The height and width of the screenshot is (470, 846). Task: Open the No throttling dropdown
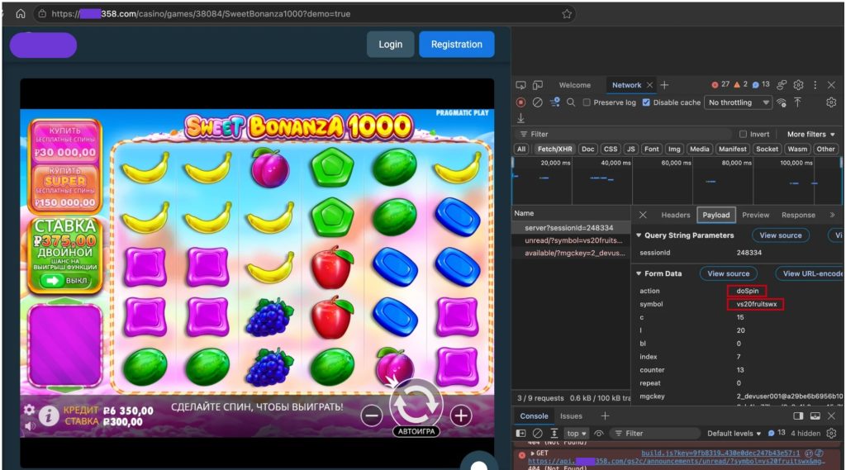click(738, 102)
